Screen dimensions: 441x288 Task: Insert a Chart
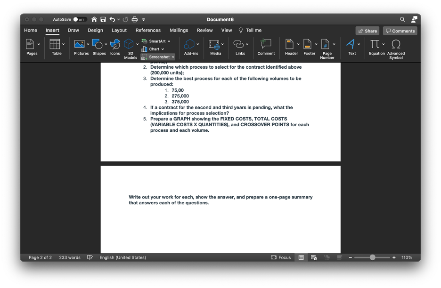click(153, 49)
